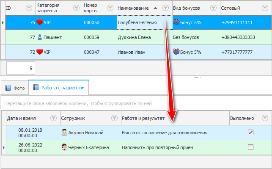Open filter for Категория пациента column
The image size is (272, 169).
coord(76,8)
